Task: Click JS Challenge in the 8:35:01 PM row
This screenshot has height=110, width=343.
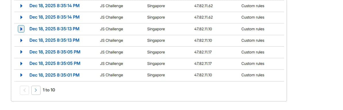Action: pos(112,75)
